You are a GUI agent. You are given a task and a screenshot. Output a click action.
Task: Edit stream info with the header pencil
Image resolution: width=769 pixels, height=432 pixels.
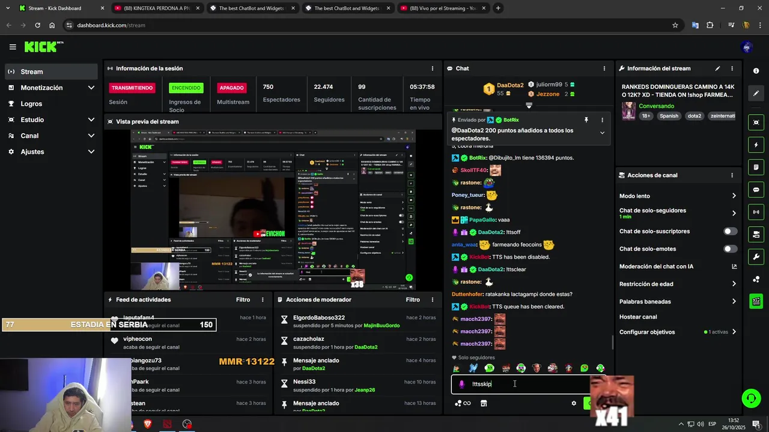[x=717, y=68]
